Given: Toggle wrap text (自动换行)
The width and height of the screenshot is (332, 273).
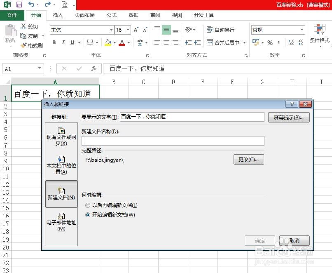Looking at the screenshot, I should tap(220, 30).
